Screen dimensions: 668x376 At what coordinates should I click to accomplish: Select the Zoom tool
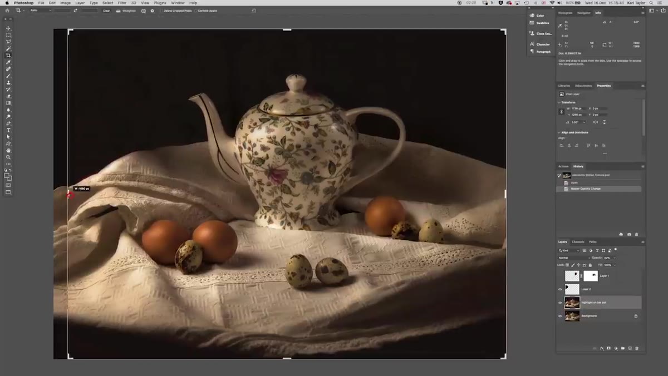tap(8, 157)
